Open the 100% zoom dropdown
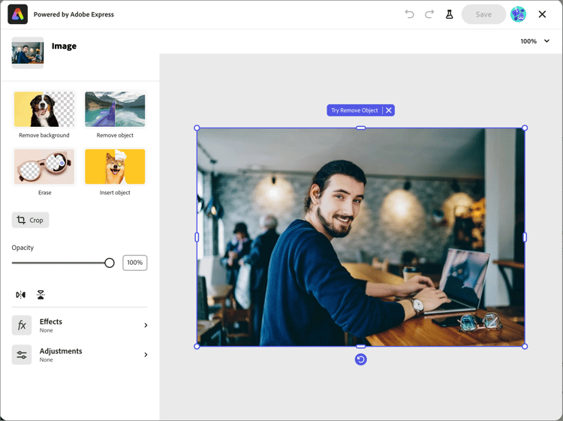Screen dimensions: 563x421 pyautogui.click(x=534, y=41)
